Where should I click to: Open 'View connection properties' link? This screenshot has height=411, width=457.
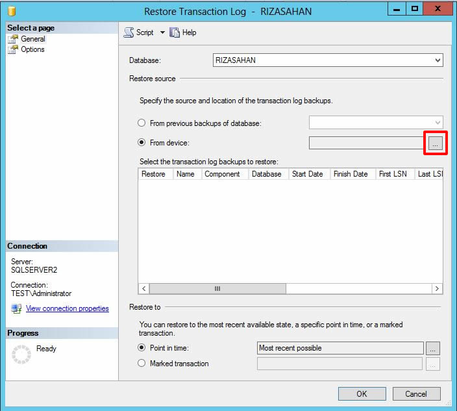[67, 308]
